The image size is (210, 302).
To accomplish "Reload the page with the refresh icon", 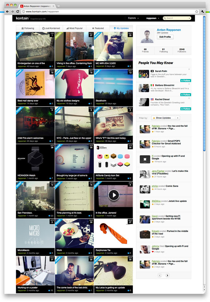I will (x=18, y=12).
